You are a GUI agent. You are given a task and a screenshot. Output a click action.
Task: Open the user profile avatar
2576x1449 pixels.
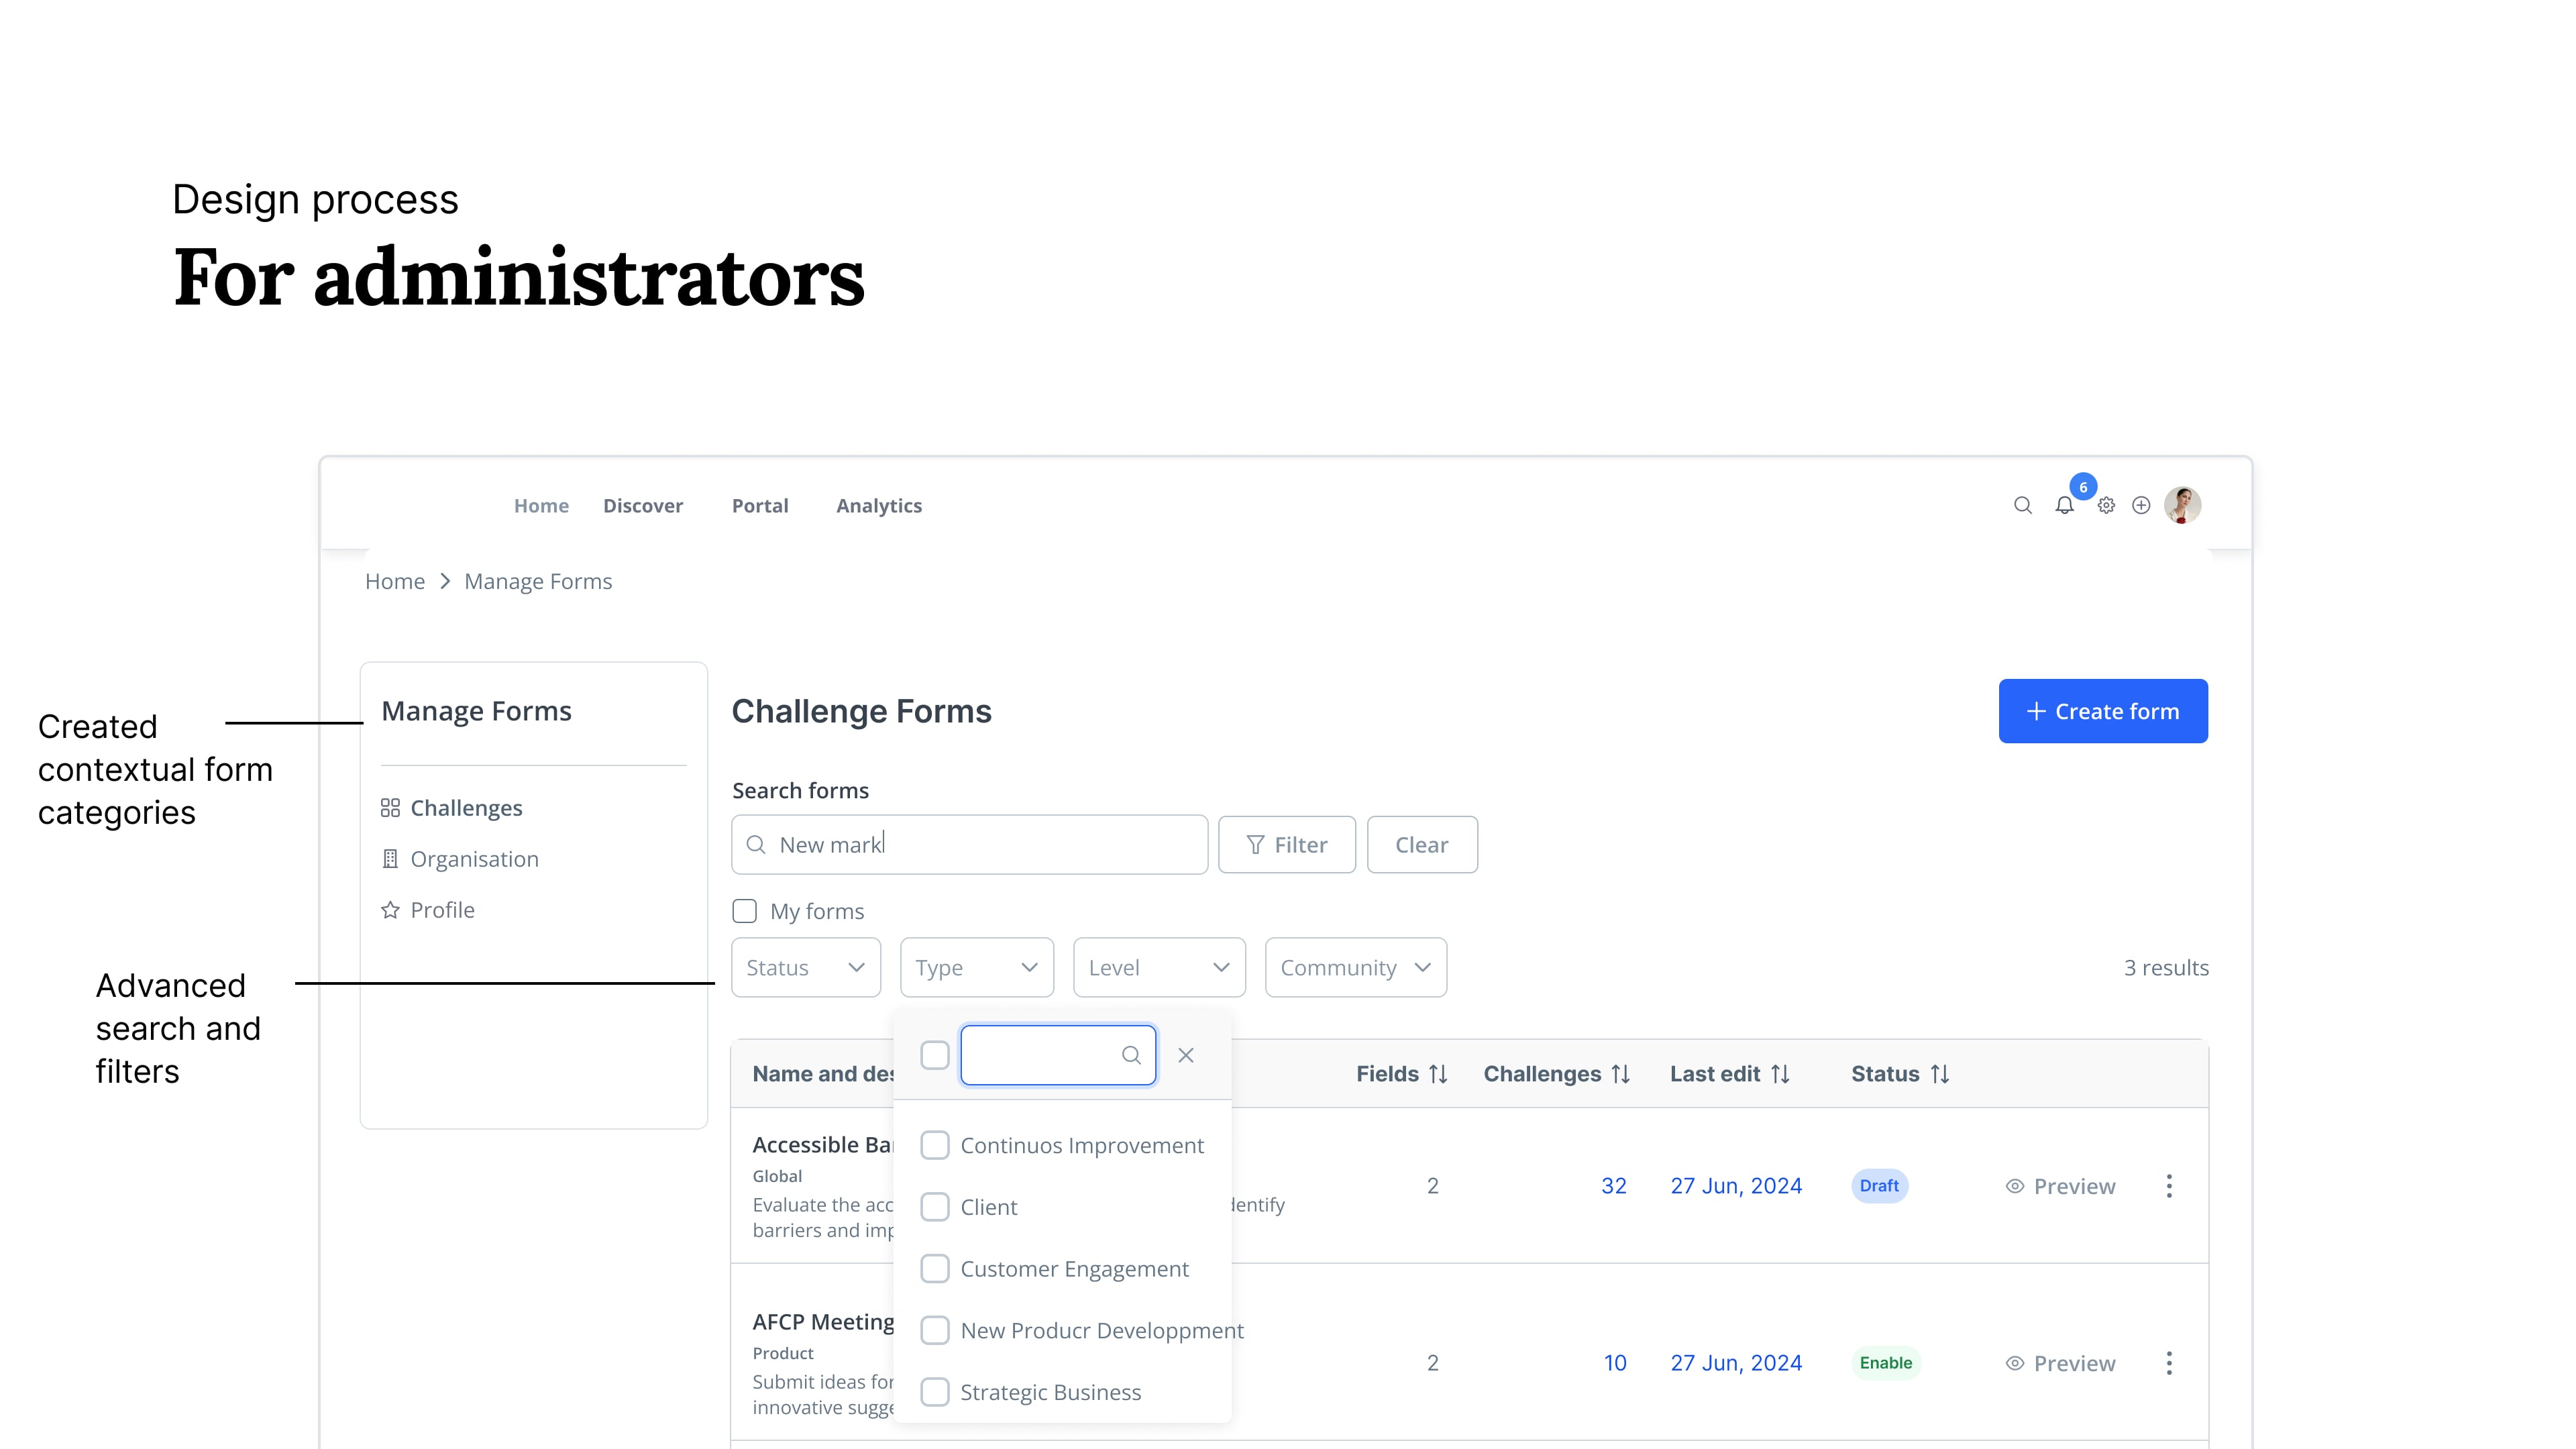pos(2182,505)
